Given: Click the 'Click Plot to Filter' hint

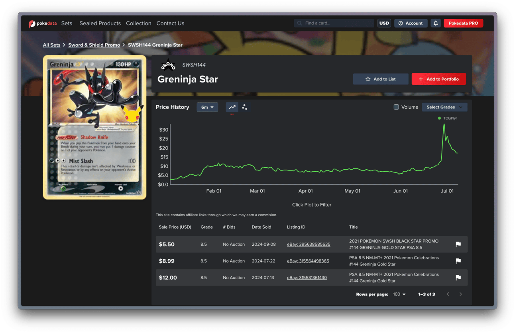Looking at the screenshot, I should click(312, 205).
